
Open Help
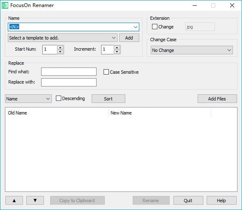(x=221, y=201)
